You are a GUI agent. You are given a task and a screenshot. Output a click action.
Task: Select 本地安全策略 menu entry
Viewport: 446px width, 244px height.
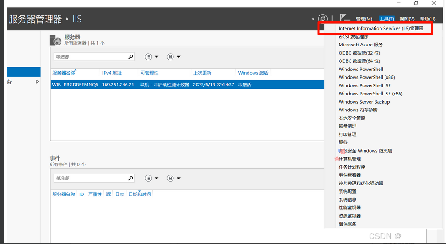click(352, 118)
